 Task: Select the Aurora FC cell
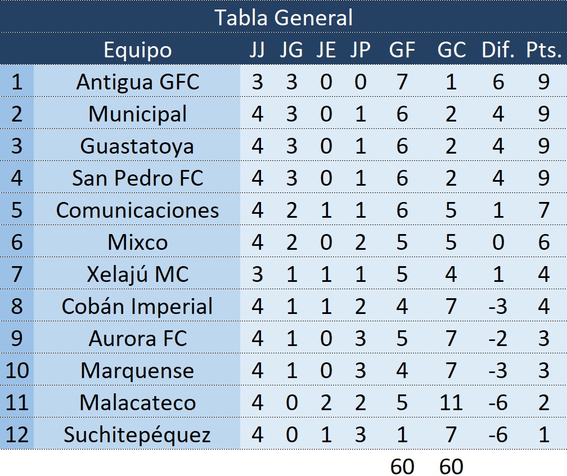(x=137, y=338)
